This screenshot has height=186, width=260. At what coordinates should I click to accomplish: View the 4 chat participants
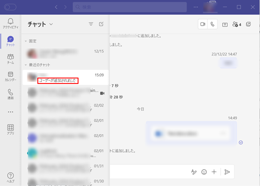237,25
